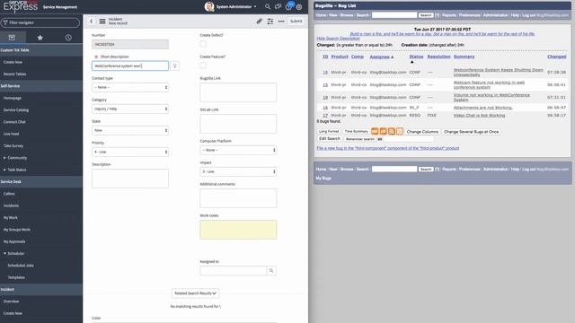
Task: Open Live Feed in navigator
Action: coord(11,134)
